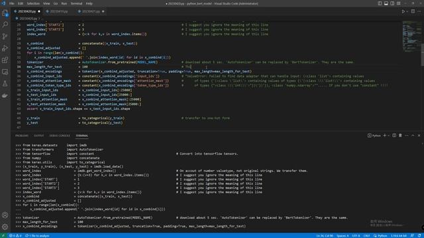The width and height of the screenshot is (424, 238).
Task: Open the Remote Explorer view
Action: coord(5,72)
